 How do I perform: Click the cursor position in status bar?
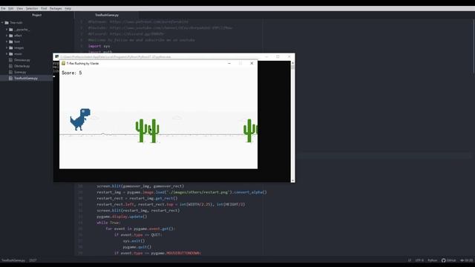point(33,260)
